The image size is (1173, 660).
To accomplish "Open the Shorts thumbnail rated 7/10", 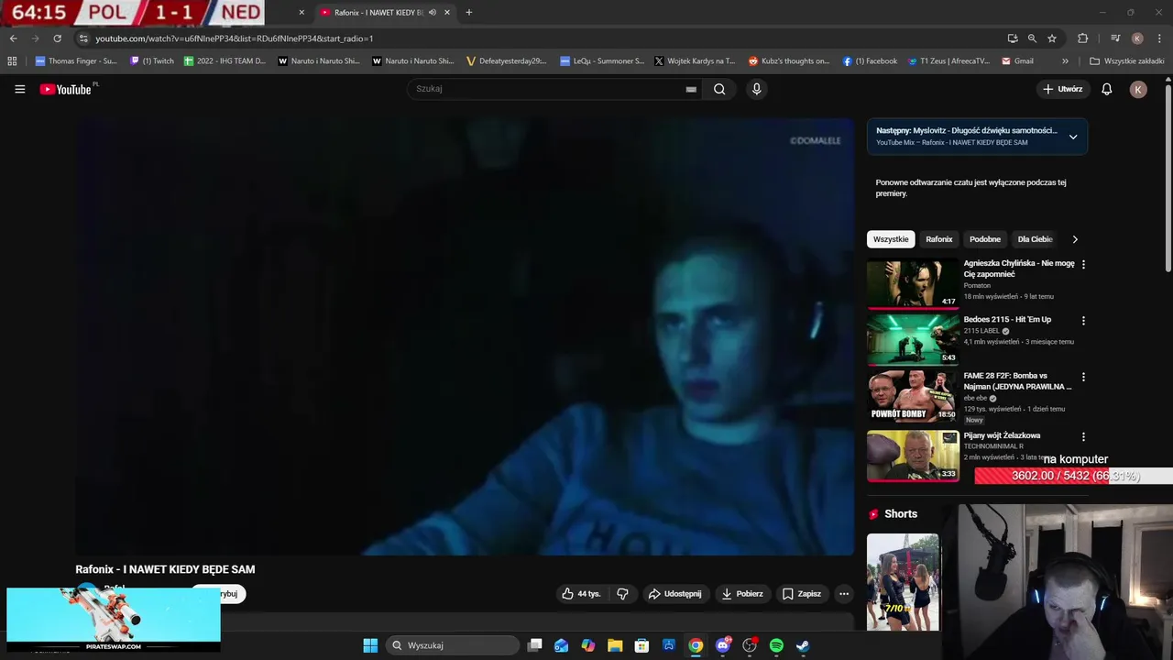I will 903,582.
